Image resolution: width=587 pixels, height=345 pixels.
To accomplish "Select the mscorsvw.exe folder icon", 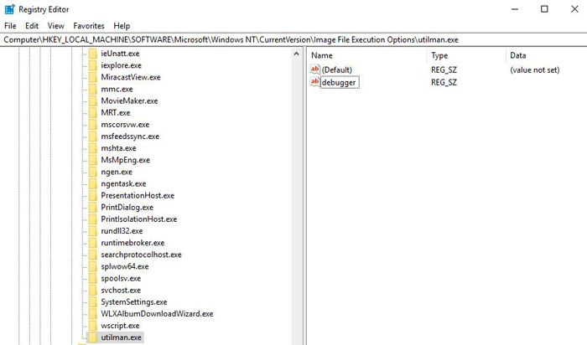I will point(93,125).
